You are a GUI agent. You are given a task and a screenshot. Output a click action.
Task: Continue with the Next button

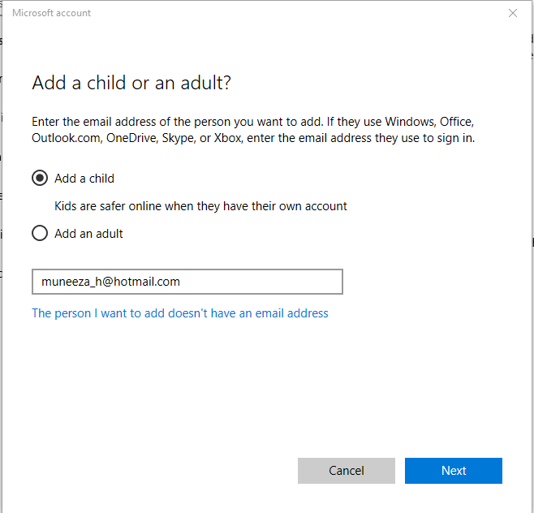[454, 471]
